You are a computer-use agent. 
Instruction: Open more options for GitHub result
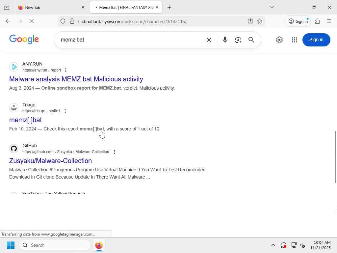pos(115,152)
